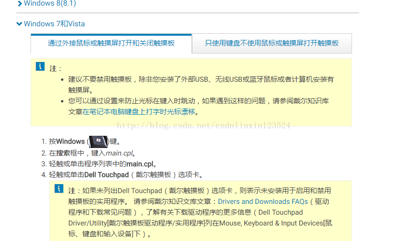
Task: Click the bold 注 label in top note
Action: [53, 69]
